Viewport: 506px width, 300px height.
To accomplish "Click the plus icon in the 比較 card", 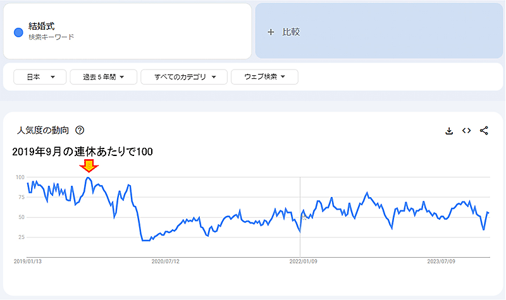I will [271, 32].
